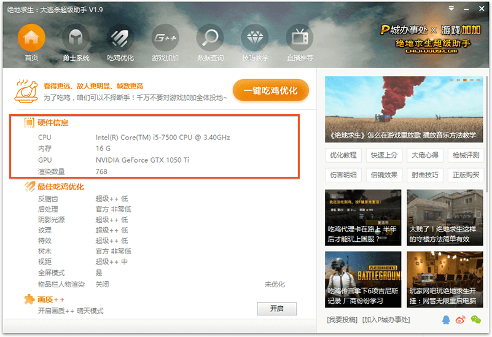Click [我要投稿] link
The height and width of the screenshot is (337, 492).
(x=342, y=320)
